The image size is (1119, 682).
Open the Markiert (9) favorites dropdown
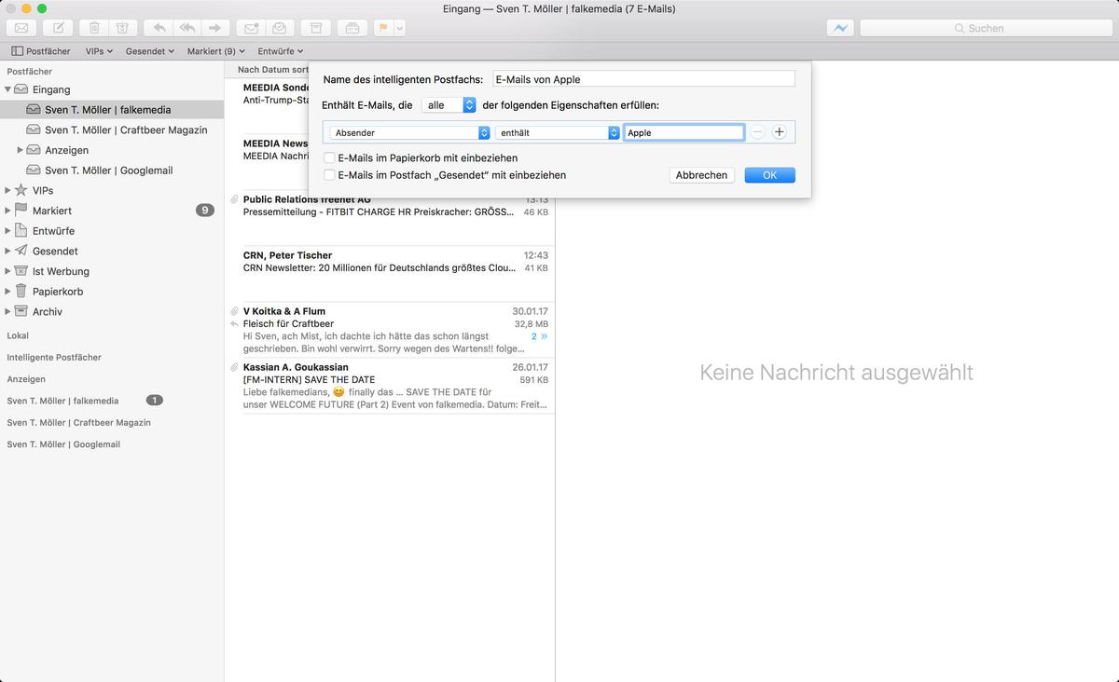pyautogui.click(x=215, y=51)
